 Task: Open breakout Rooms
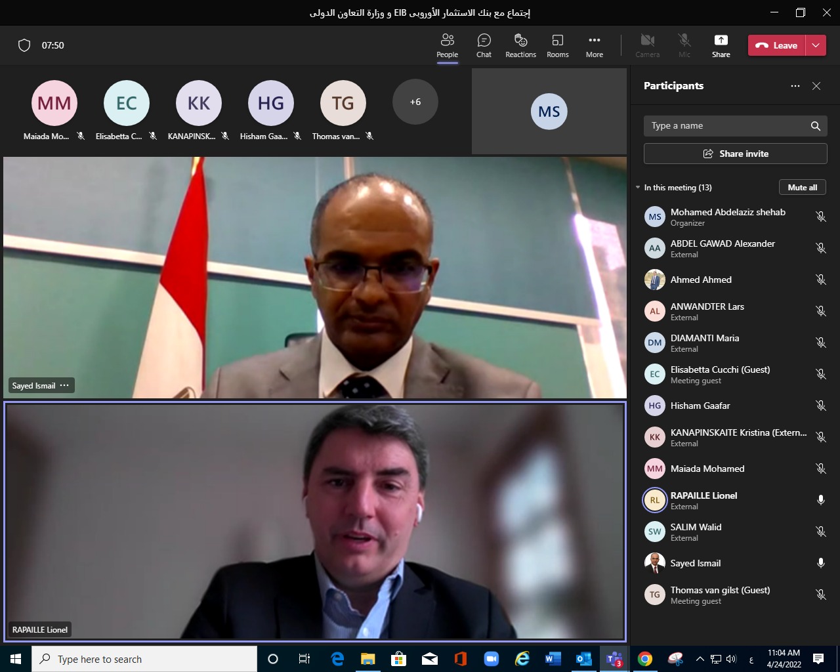coord(558,45)
